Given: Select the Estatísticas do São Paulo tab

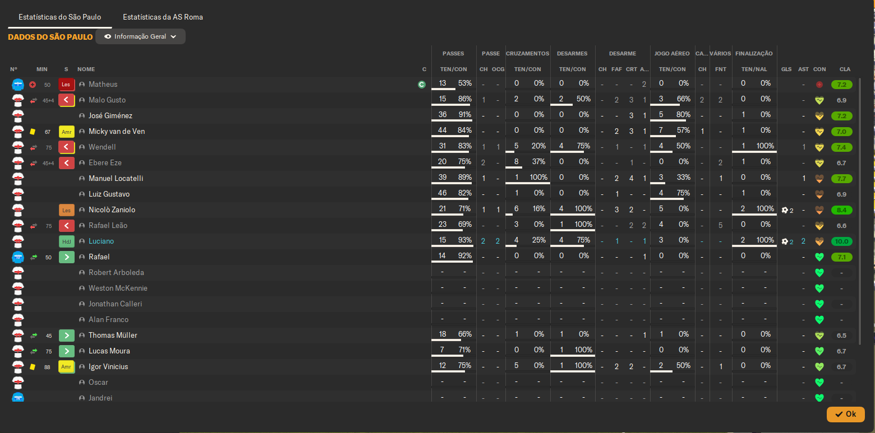Looking at the screenshot, I should pos(59,17).
